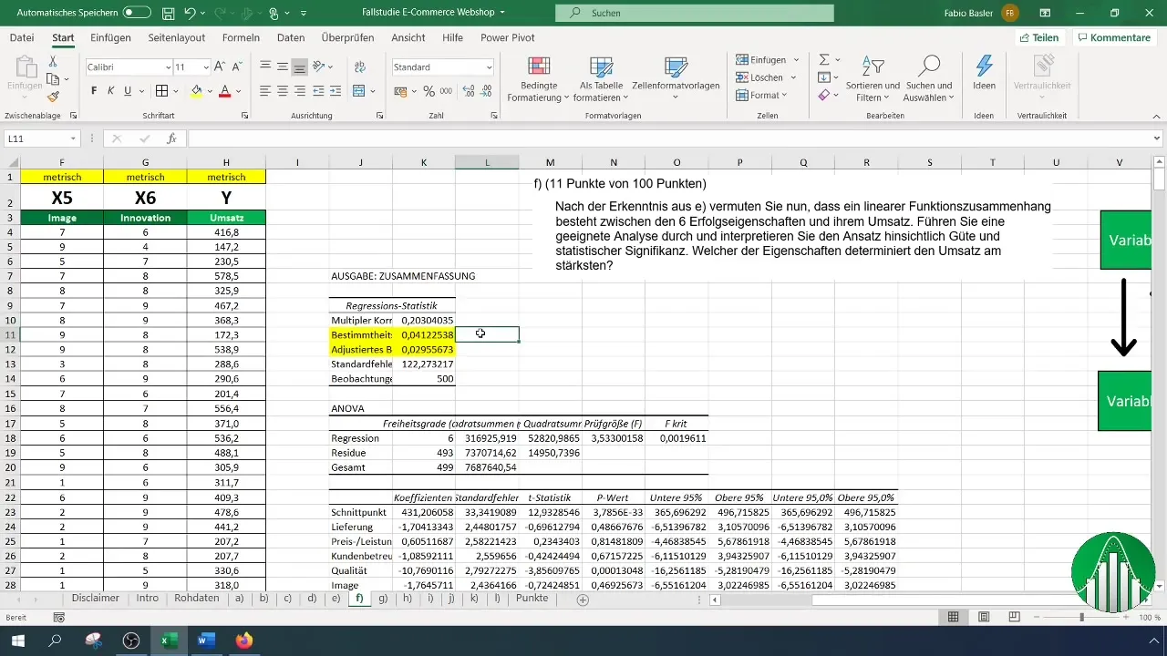Select the Format Painter brush icon
The height and width of the screenshot is (656, 1167).
tap(53, 97)
